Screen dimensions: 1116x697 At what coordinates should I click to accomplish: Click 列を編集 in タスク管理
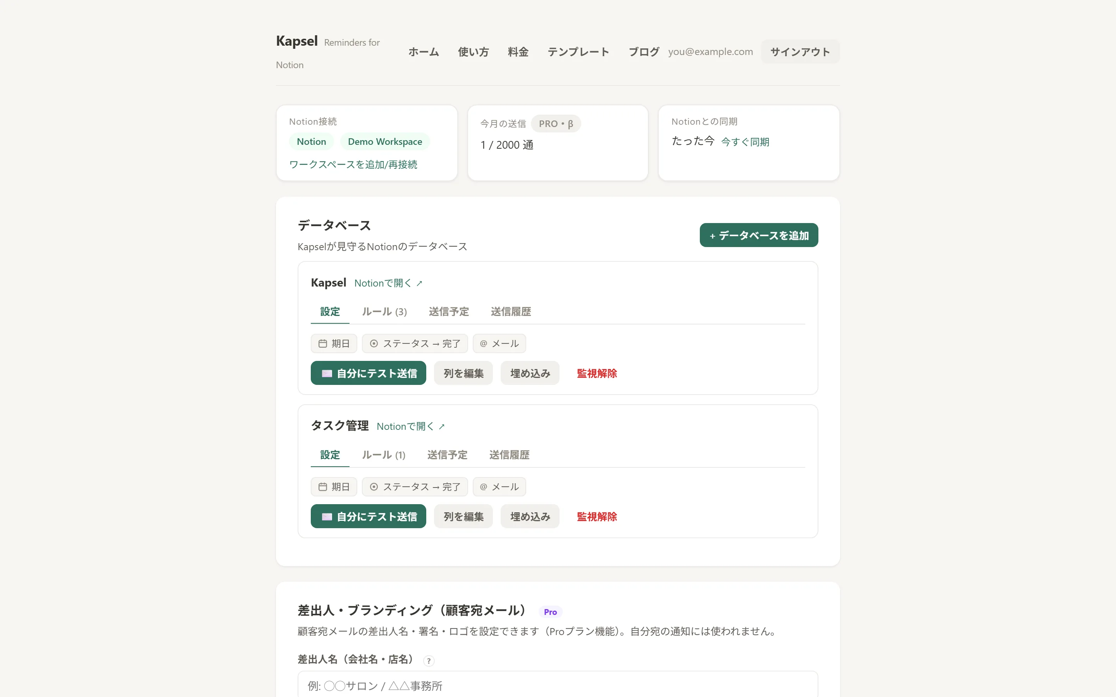coord(463,516)
